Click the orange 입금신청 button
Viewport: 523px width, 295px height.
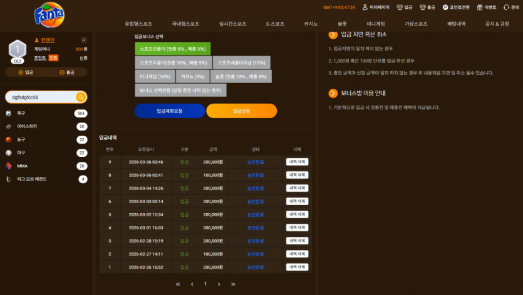point(242,111)
